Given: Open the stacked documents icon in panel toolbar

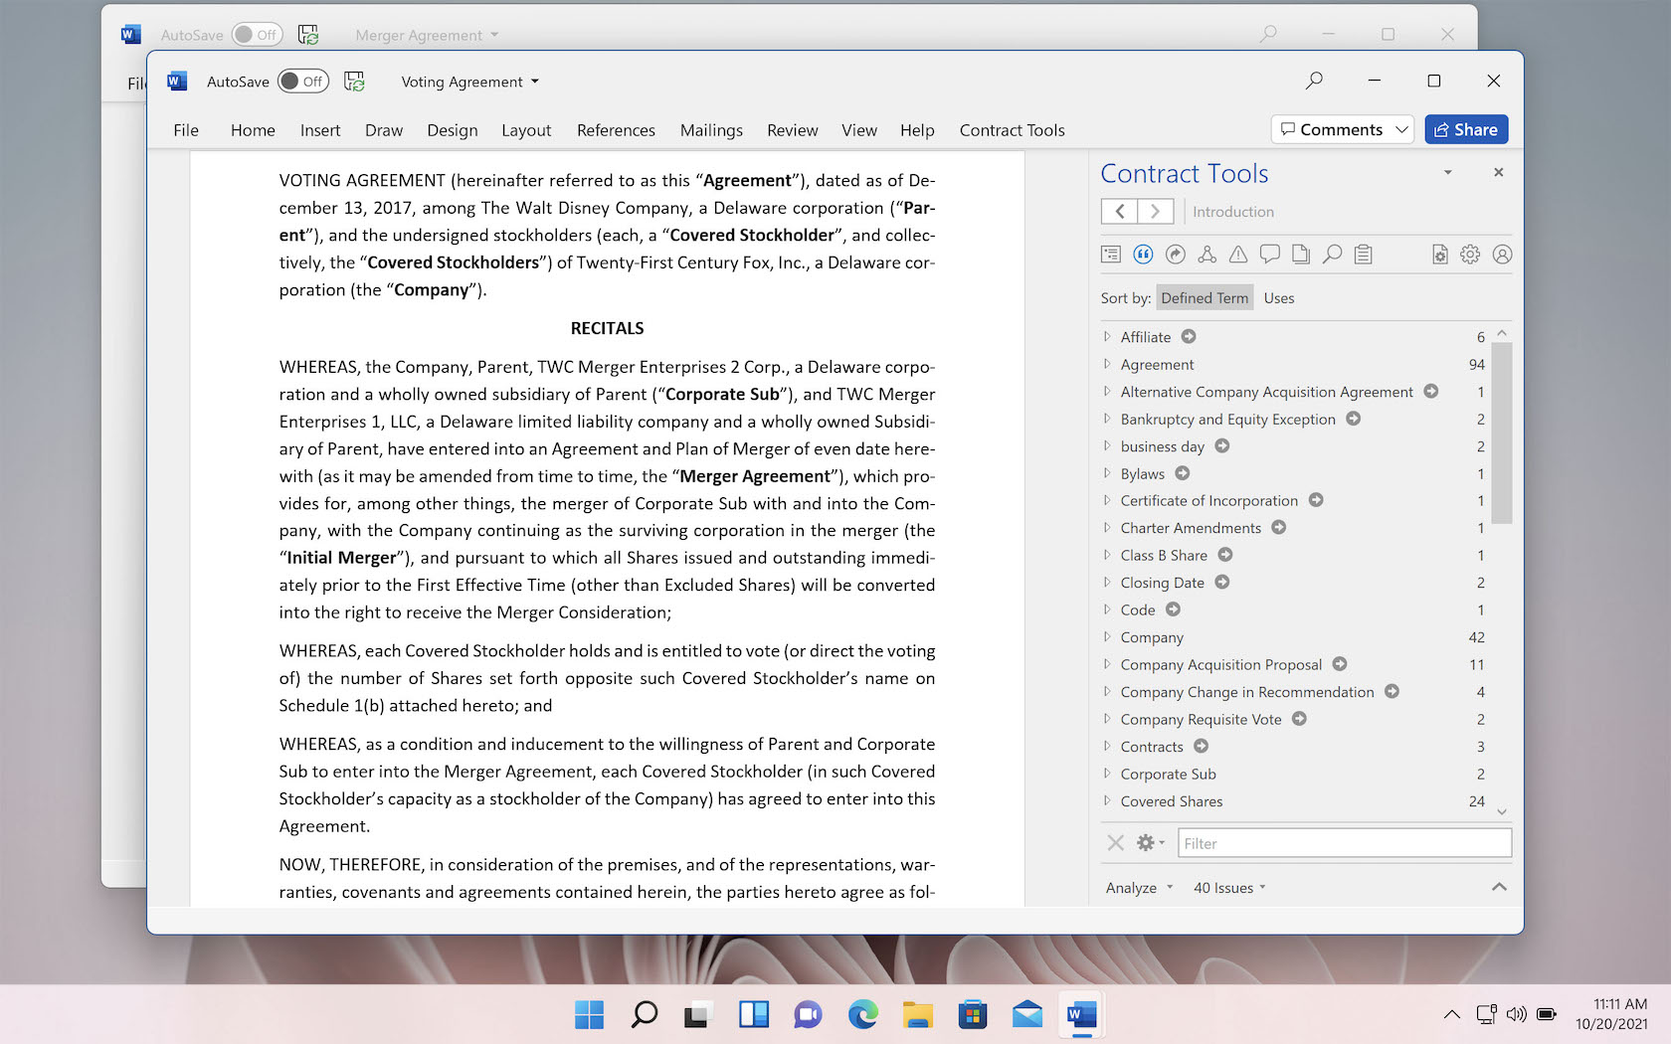Looking at the screenshot, I should click(1301, 255).
